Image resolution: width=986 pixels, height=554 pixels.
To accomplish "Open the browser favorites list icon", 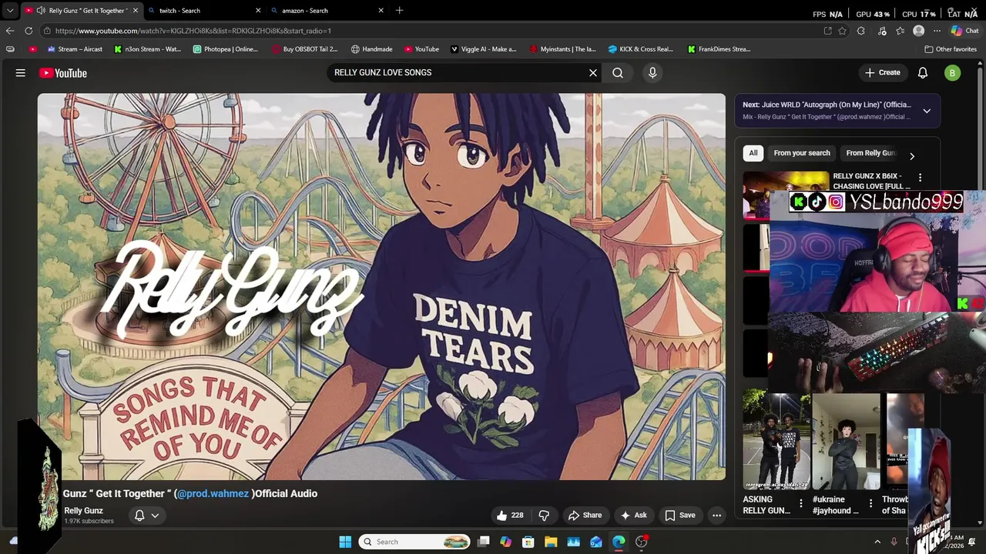I will 900,31.
